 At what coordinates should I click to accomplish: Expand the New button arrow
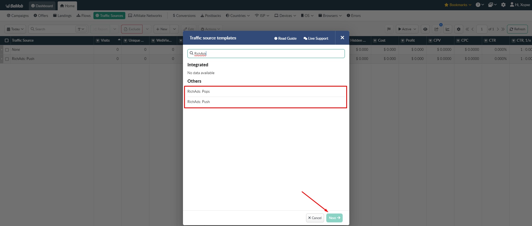174,29
